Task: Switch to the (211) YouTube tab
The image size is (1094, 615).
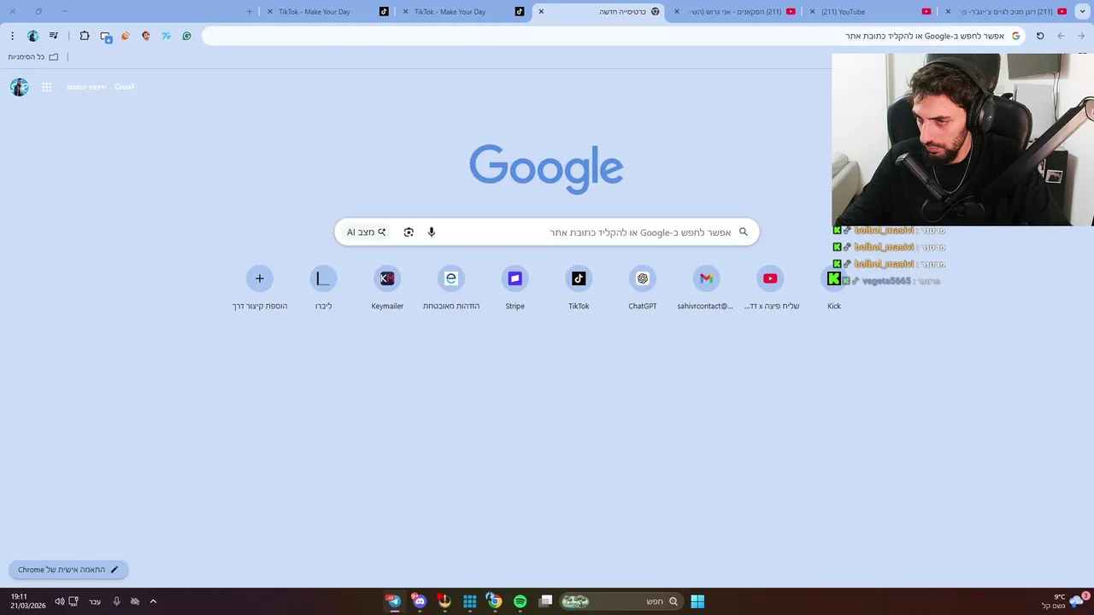Action: [x=872, y=12]
